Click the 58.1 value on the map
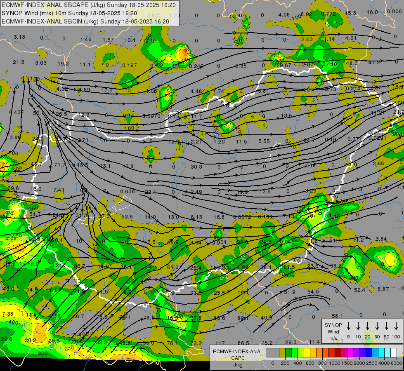Screen dimensions: 404x371 click(337, 316)
